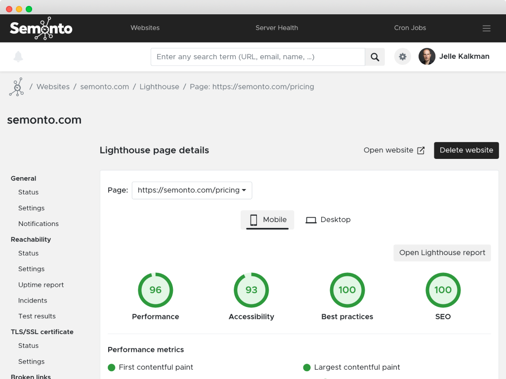Screen dimensions: 506x379
Task: Click the Best practices score 100 gauge
Action: pos(347,290)
